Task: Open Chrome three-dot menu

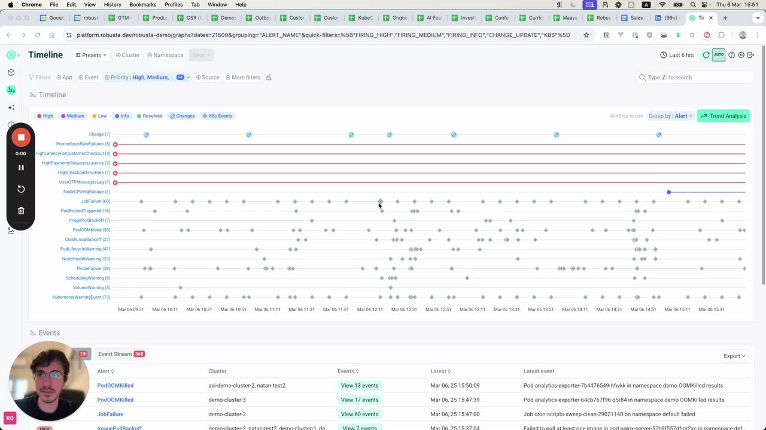Action: (756, 35)
